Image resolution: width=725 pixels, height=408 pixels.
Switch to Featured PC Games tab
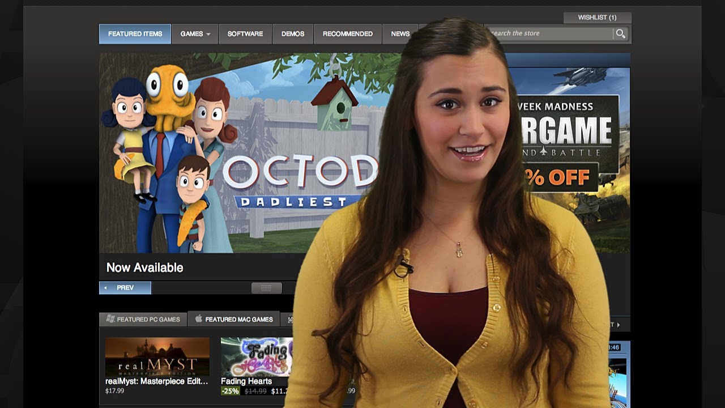143,319
